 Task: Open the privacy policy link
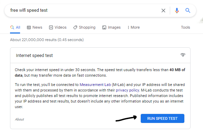[127, 90]
